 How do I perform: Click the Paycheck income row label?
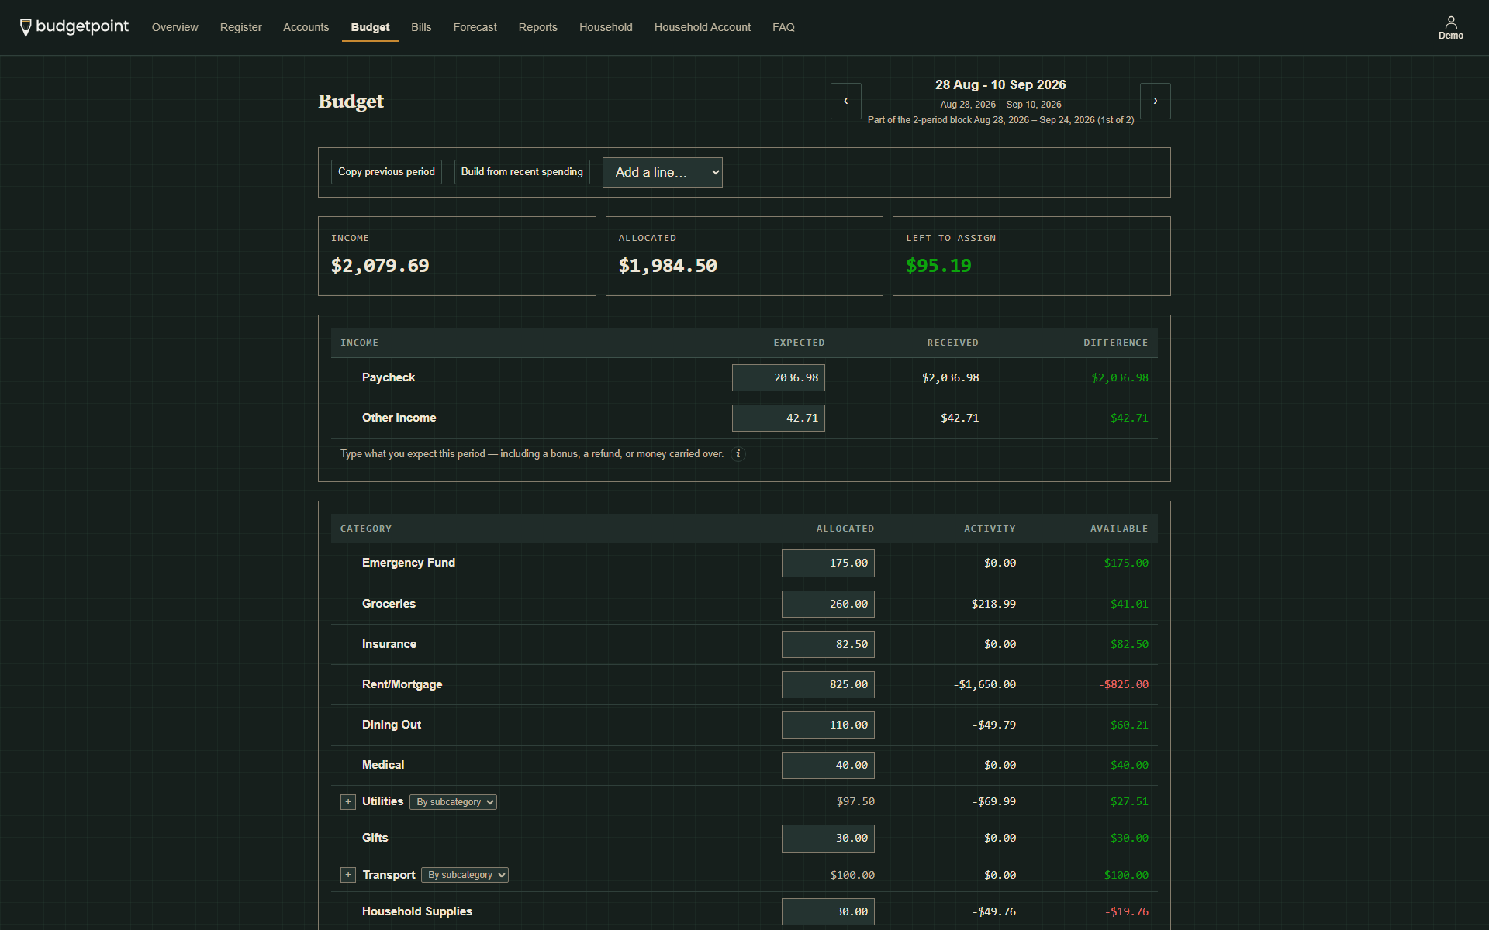(389, 377)
